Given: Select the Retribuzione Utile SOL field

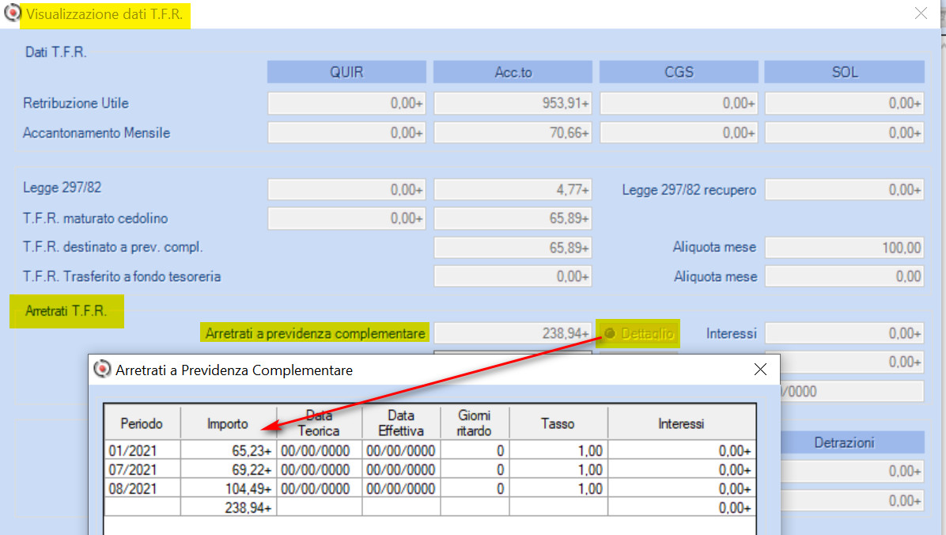Looking at the screenshot, I should pyautogui.click(x=845, y=103).
